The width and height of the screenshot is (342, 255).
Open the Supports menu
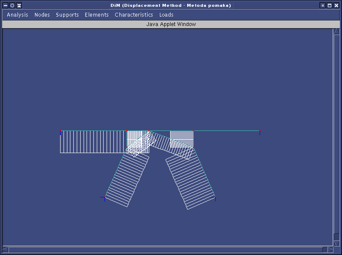click(67, 15)
